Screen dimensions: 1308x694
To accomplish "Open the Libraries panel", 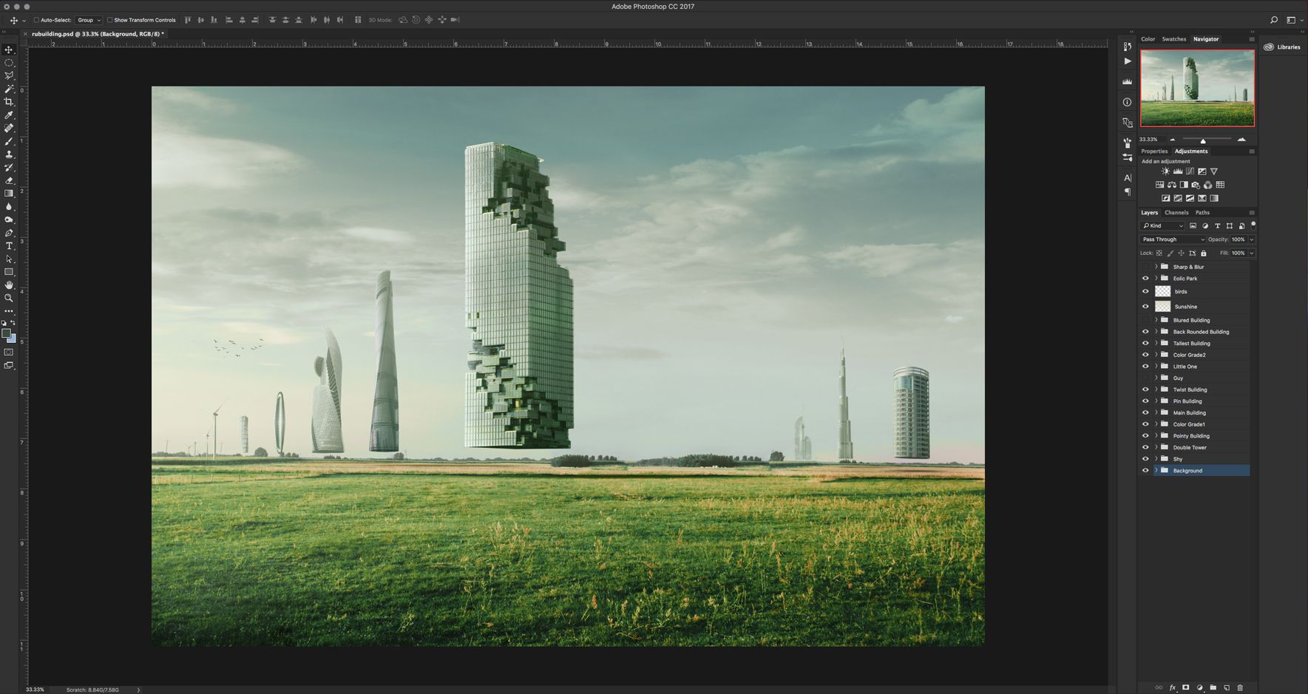I will (1284, 47).
